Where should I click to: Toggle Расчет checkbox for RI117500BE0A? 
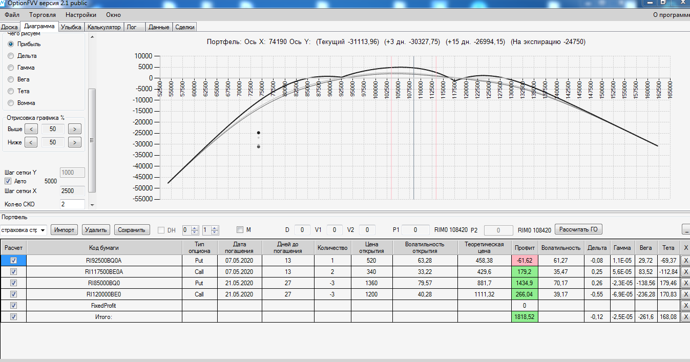click(13, 271)
